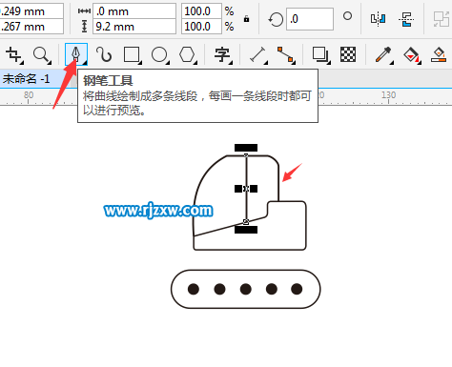Click the rotation angle icon
This screenshot has height=367, width=452.
[276, 19]
